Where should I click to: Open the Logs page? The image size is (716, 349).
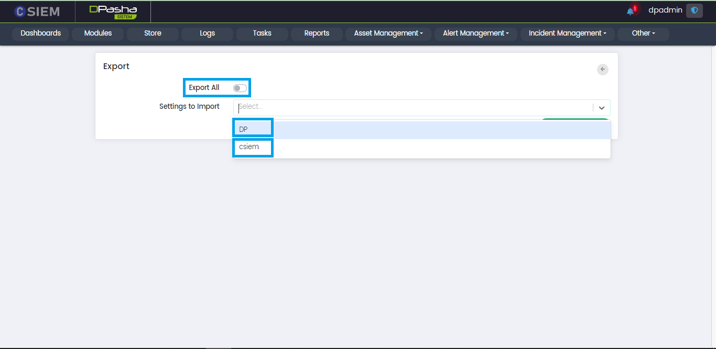207,33
